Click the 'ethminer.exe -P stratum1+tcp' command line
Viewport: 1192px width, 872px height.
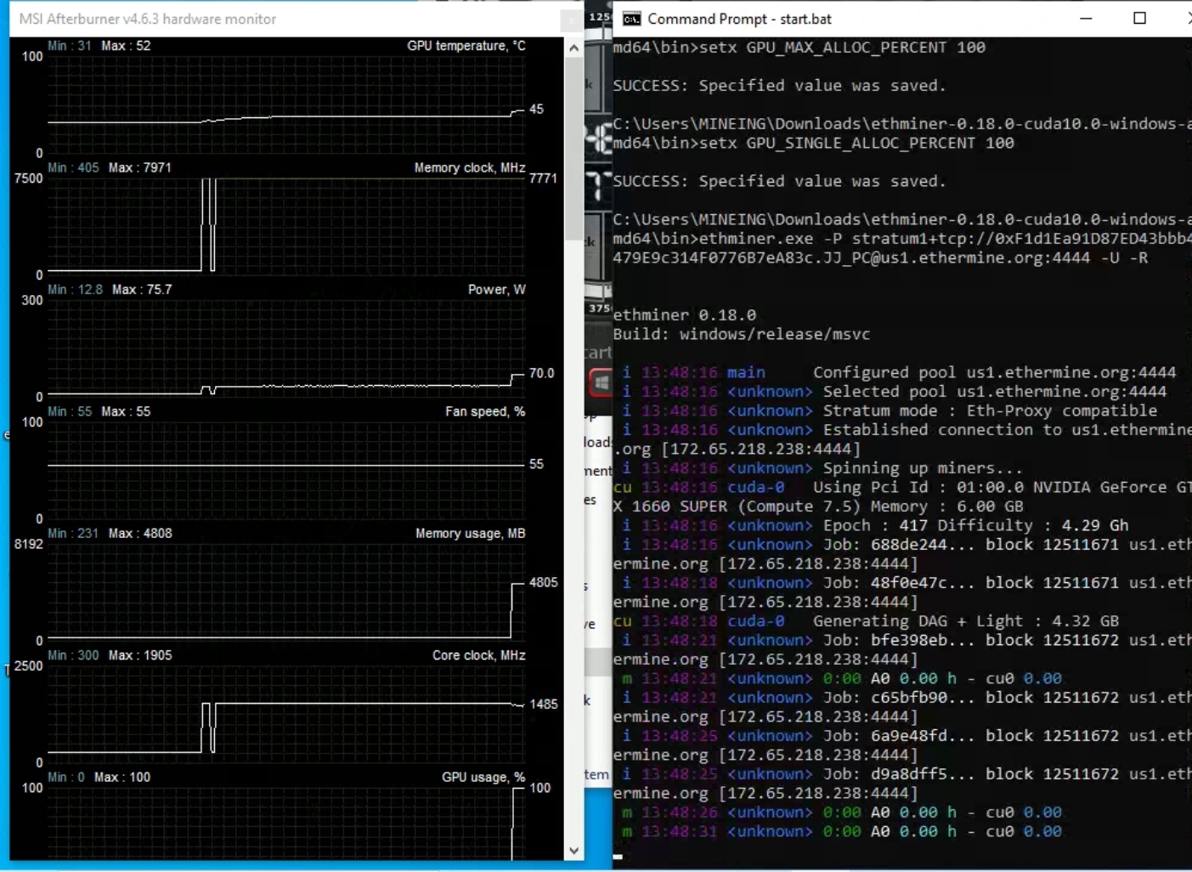pos(902,248)
